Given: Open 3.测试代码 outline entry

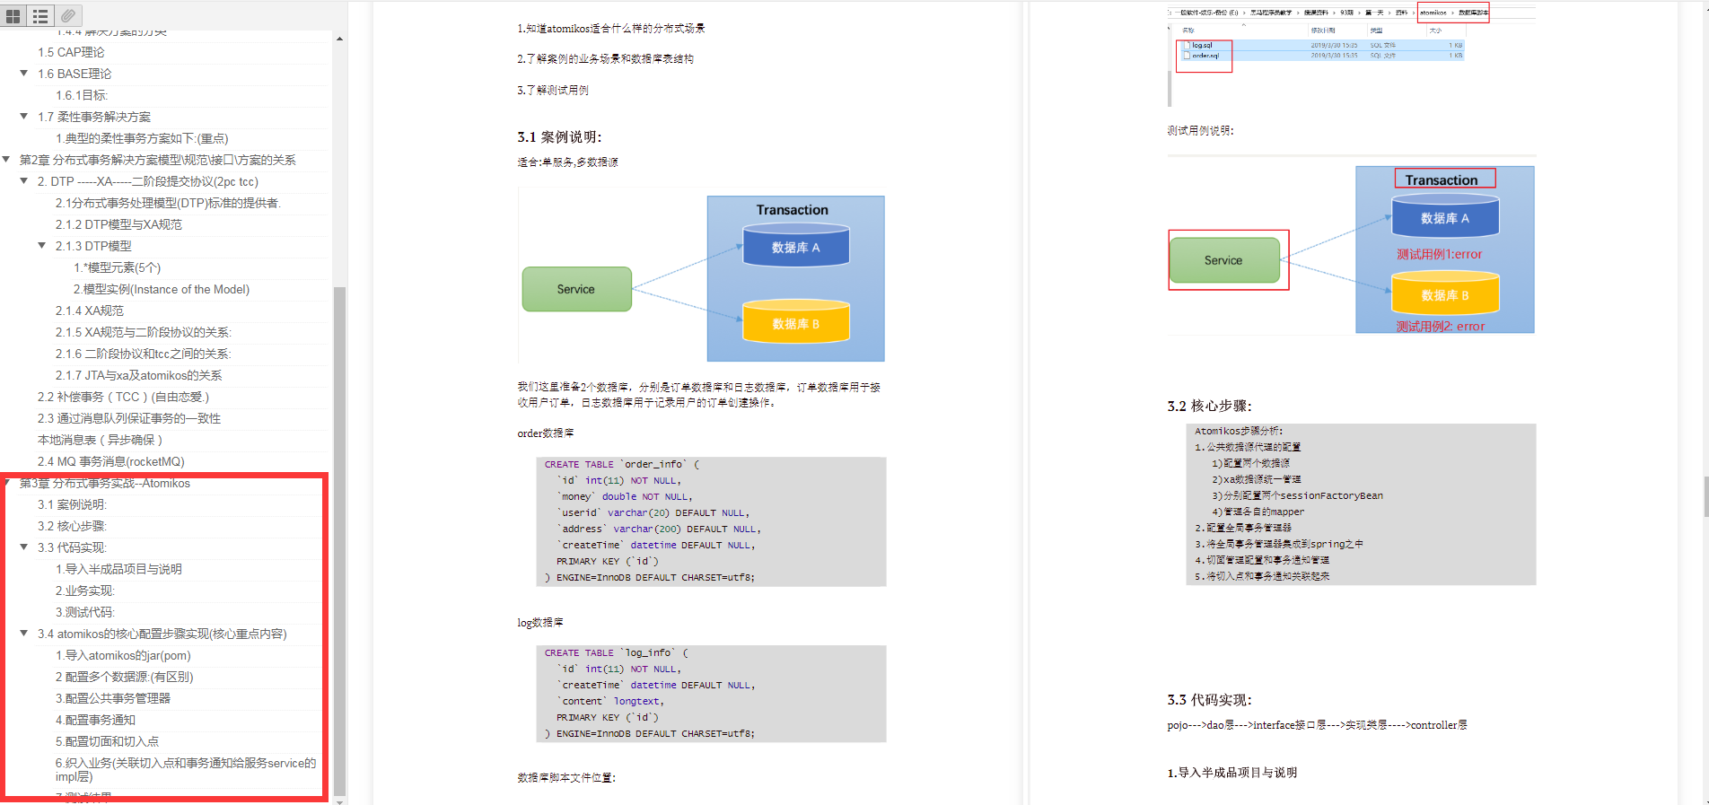Looking at the screenshot, I should (85, 612).
